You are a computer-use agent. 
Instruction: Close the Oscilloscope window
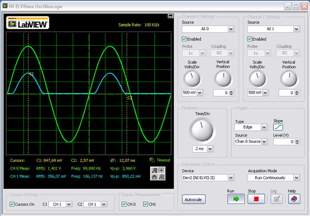pyautogui.click(x=304, y=7)
